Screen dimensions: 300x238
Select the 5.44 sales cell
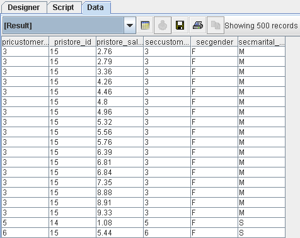120,233
